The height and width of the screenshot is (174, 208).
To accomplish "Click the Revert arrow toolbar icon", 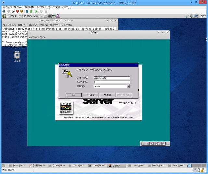I will tap(41, 11).
